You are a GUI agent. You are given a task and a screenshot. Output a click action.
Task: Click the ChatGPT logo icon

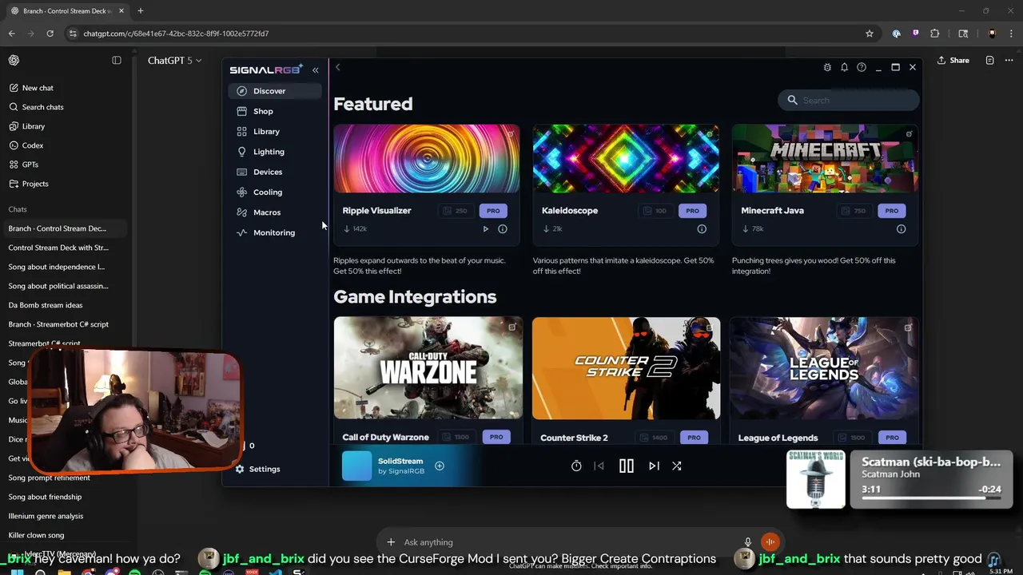tap(14, 61)
